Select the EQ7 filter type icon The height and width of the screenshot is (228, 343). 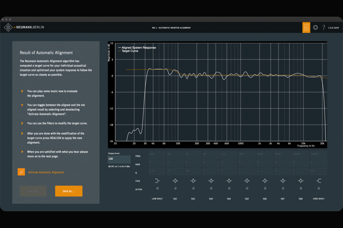pyautogui.click(x=283, y=181)
